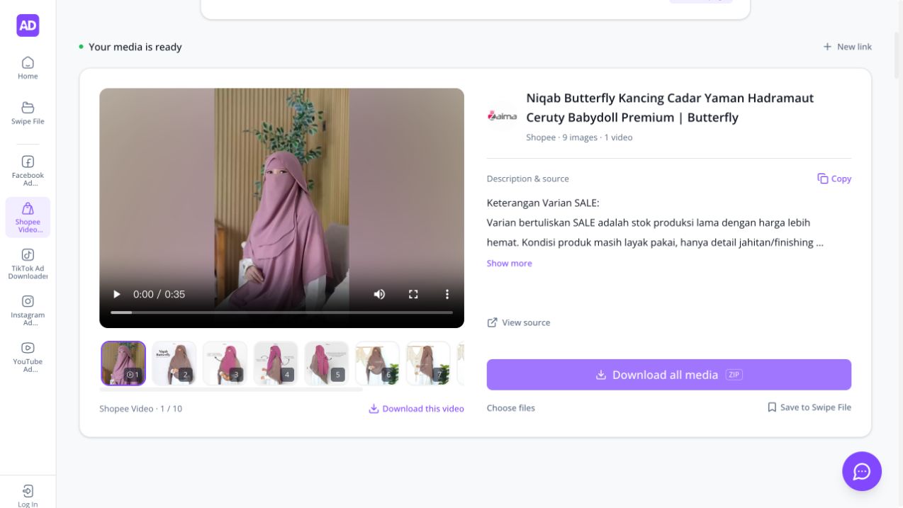This screenshot has height=508, width=903.
Task: Open the chat support bubble
Action: coord(862,471)
